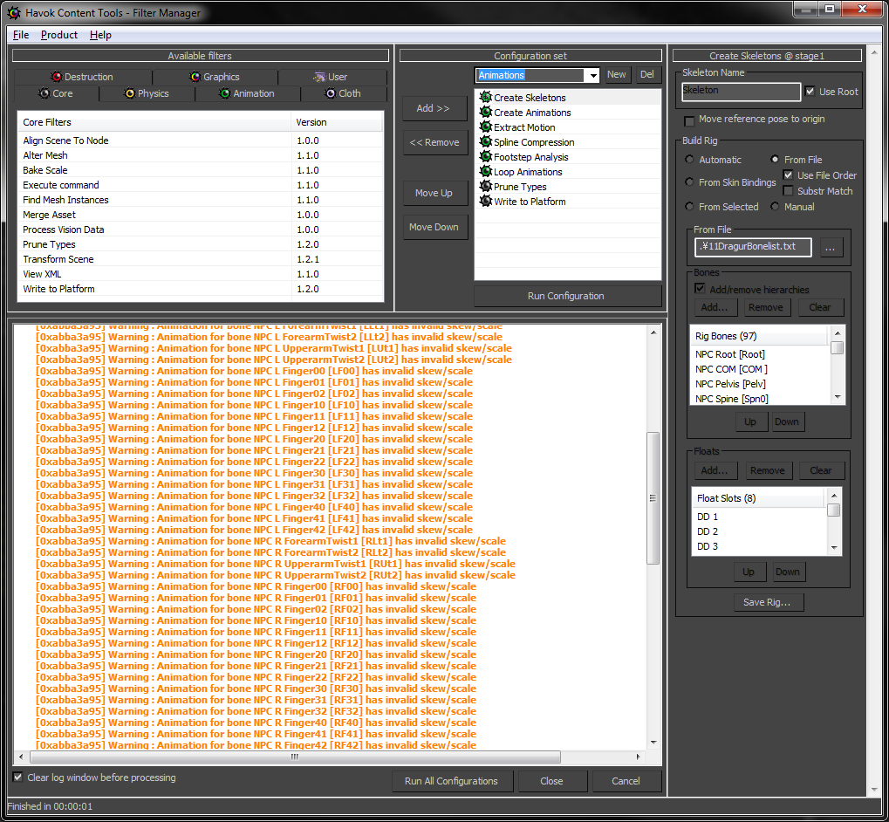Viewport: 889px width, 822px height.
Task: Click the Physics tab icon
Action: point(129,93)
